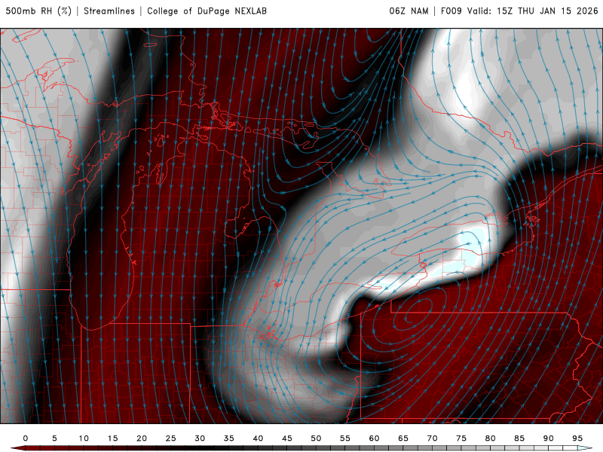Image resolution: width=603 pixels, height=452 pixels.
Task: Click the "F009" forecast hour text
Action: coord(451,11)
